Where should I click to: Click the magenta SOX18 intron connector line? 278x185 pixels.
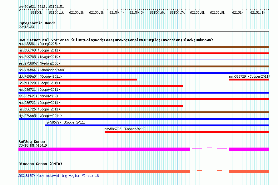pos(210,148)
